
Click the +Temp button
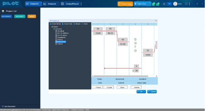pyautogui.click(x=97, y=87)
